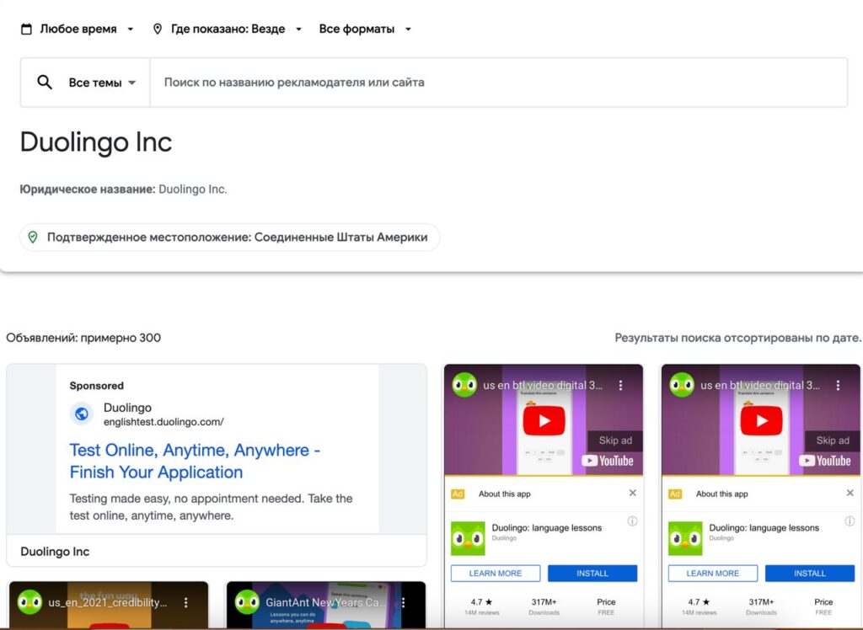Click 'Duolingo: language lessons' title in second card
Image resolution: width=863 pixels, height=630 pixels.
tap(764, 527)
